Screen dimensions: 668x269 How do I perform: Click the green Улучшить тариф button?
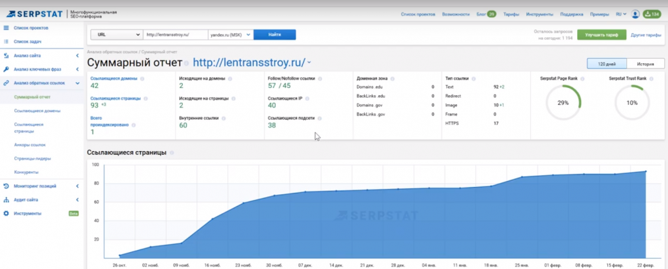click(x=602, y=35)
